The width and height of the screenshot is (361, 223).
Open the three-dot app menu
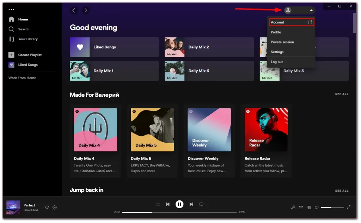point(11,10)
